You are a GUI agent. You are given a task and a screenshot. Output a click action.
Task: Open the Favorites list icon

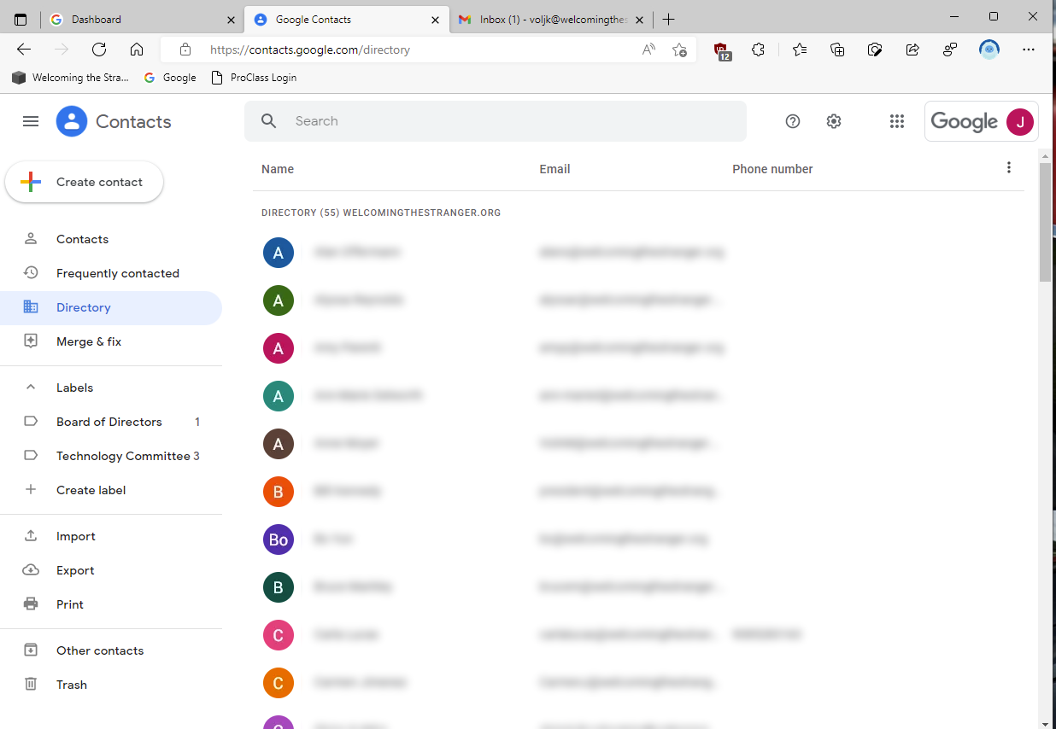(x=800, y=50)
